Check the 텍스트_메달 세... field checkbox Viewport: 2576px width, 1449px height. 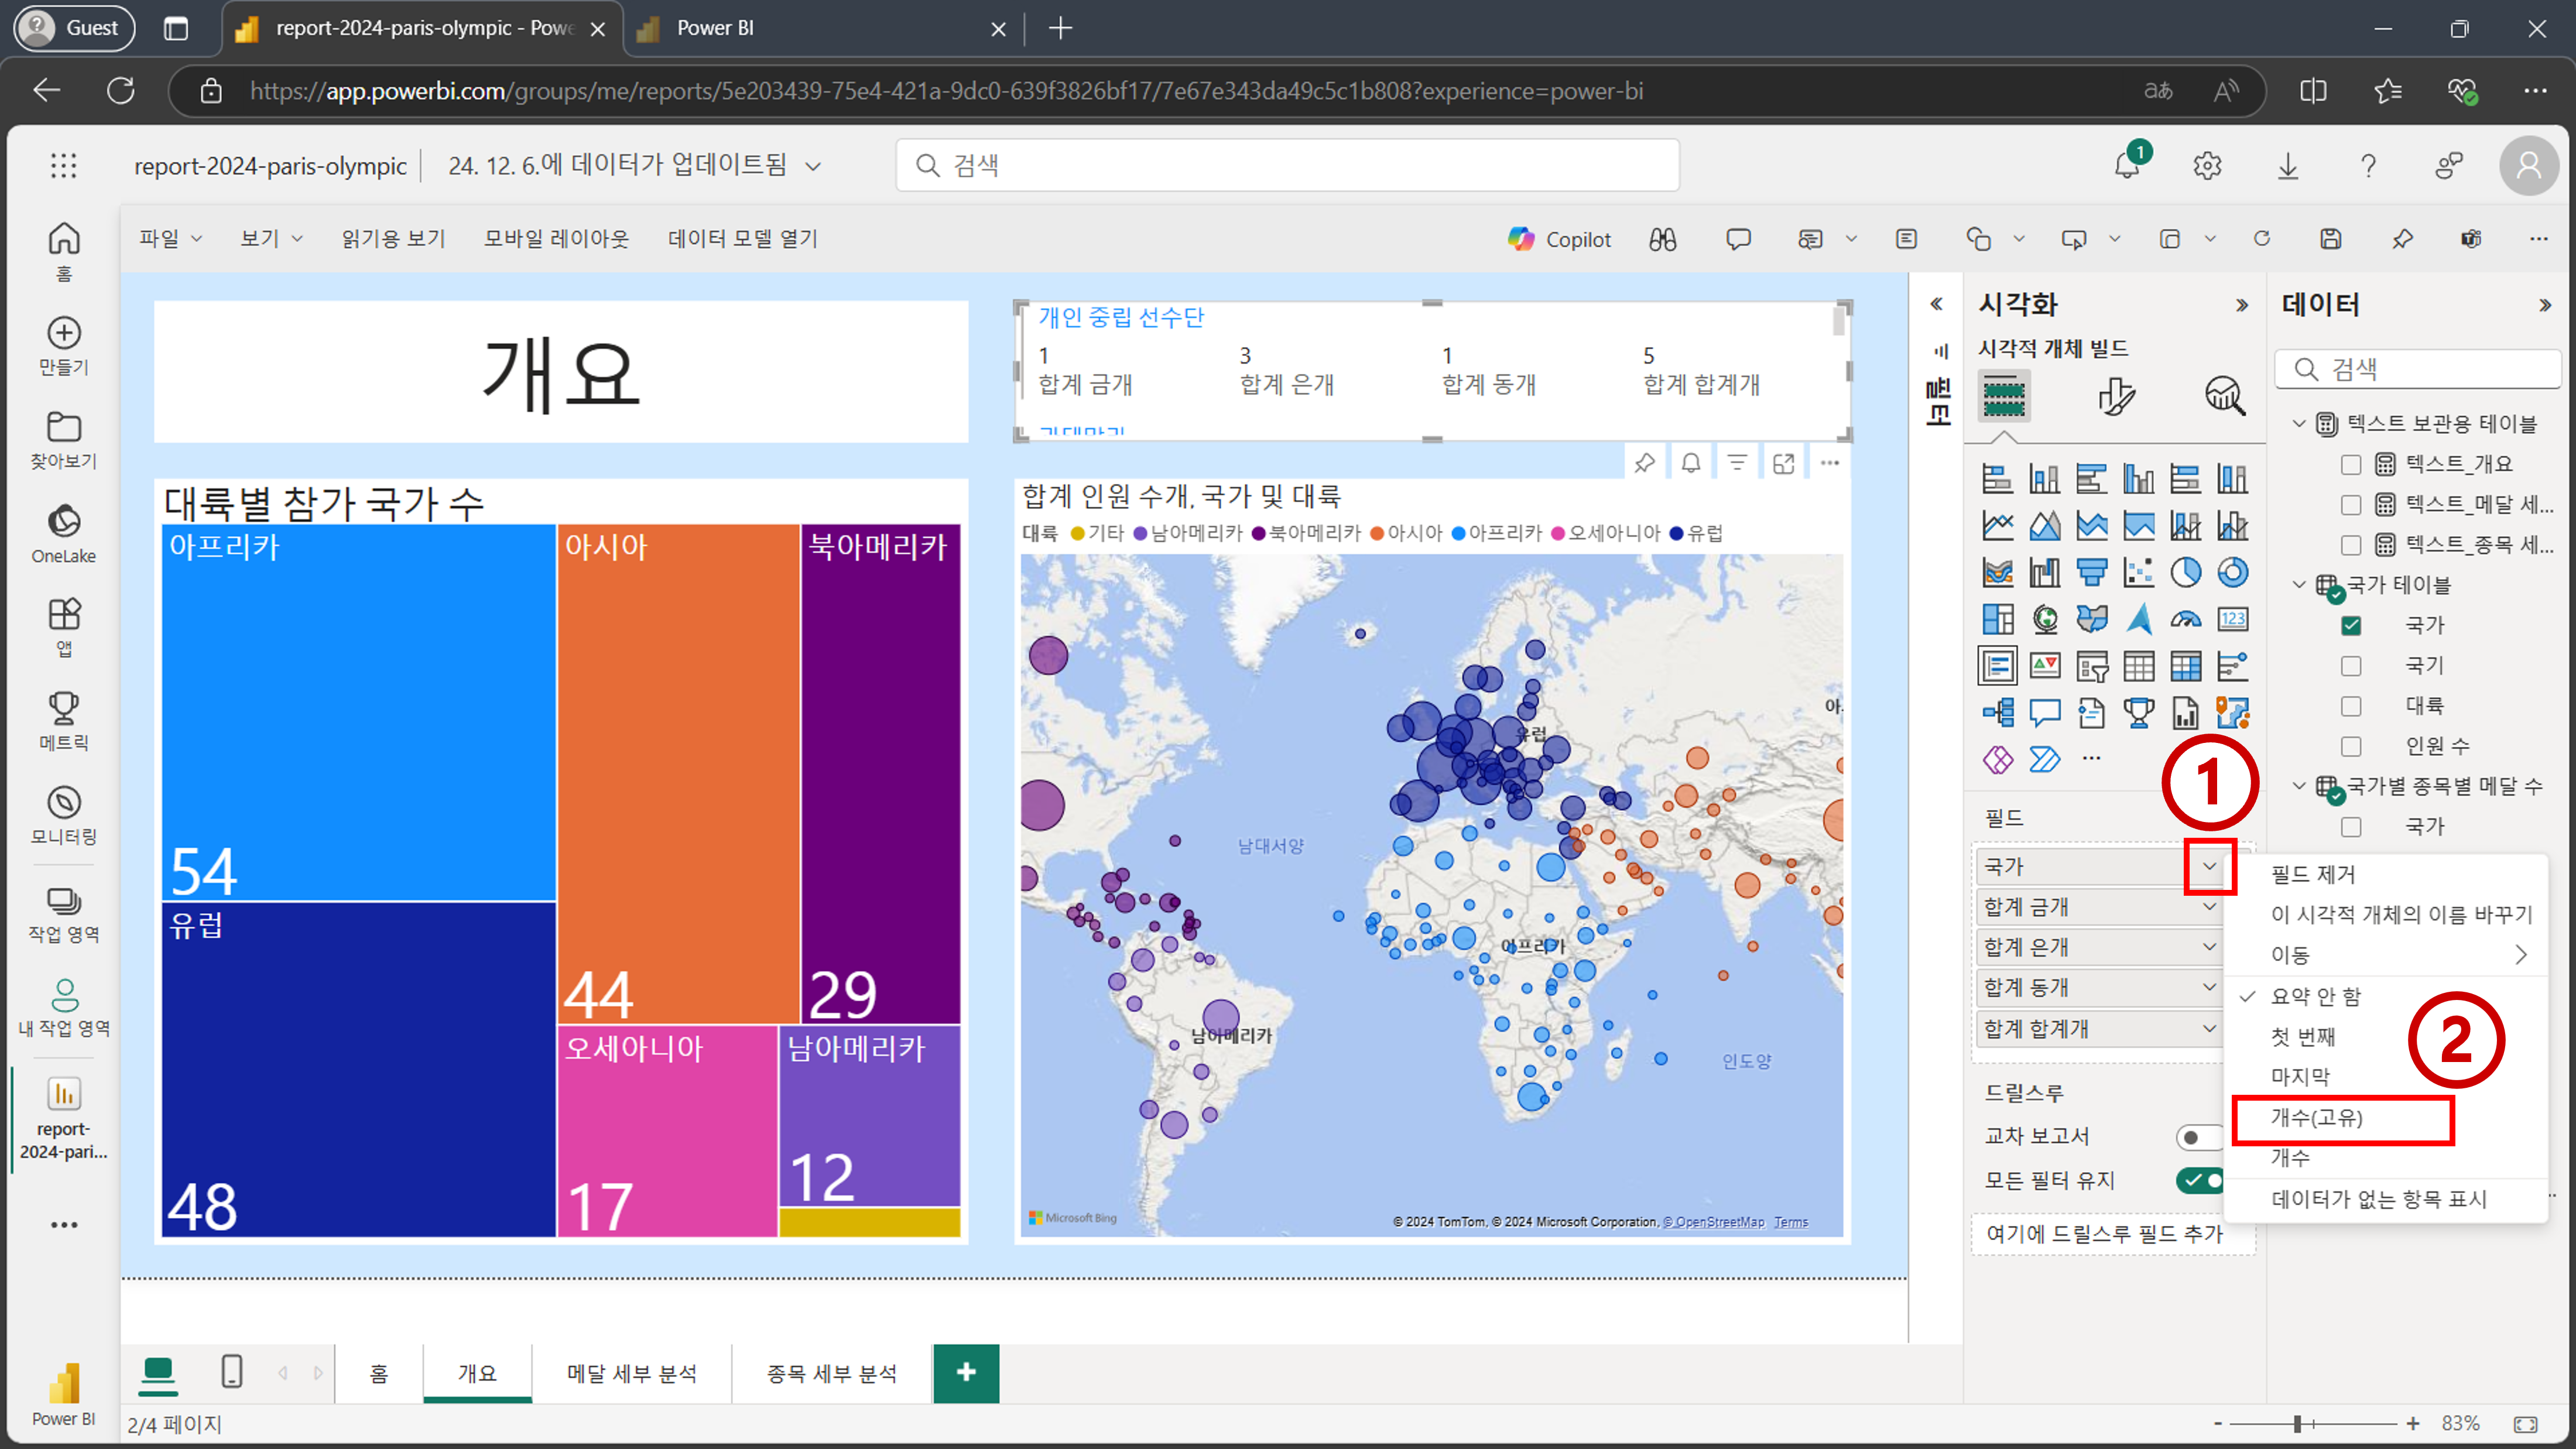(2351, 505)
